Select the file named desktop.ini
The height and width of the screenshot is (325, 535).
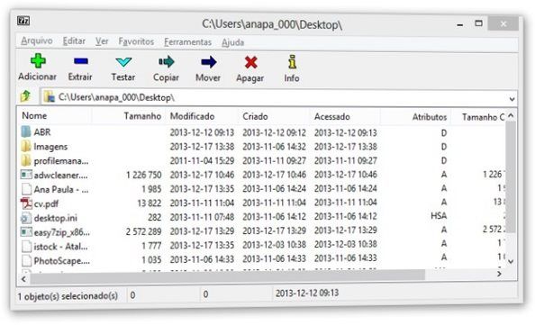[x=56, y=218]
